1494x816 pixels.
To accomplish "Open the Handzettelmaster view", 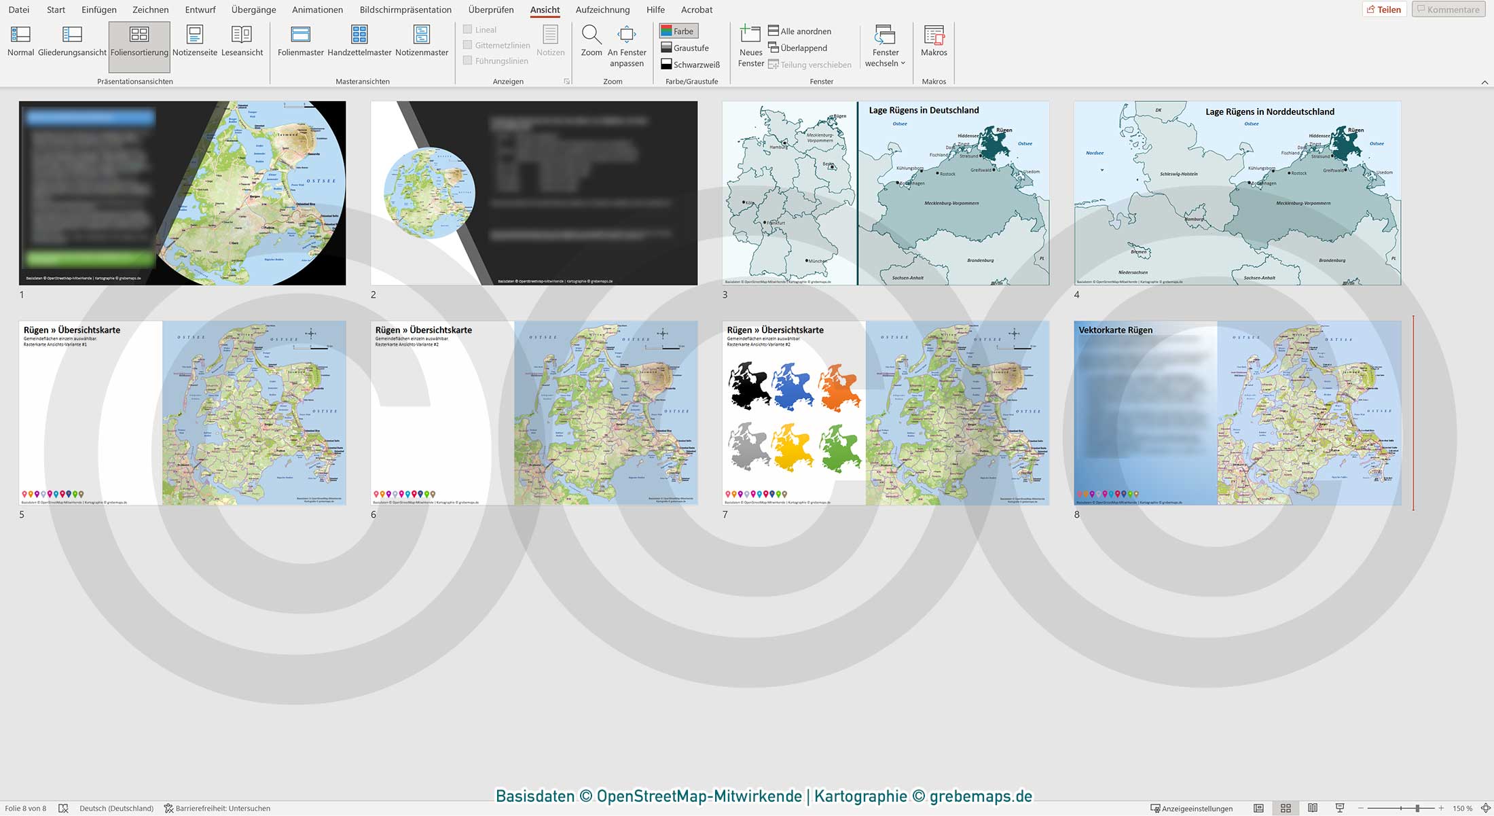I will tap(360, 44).
